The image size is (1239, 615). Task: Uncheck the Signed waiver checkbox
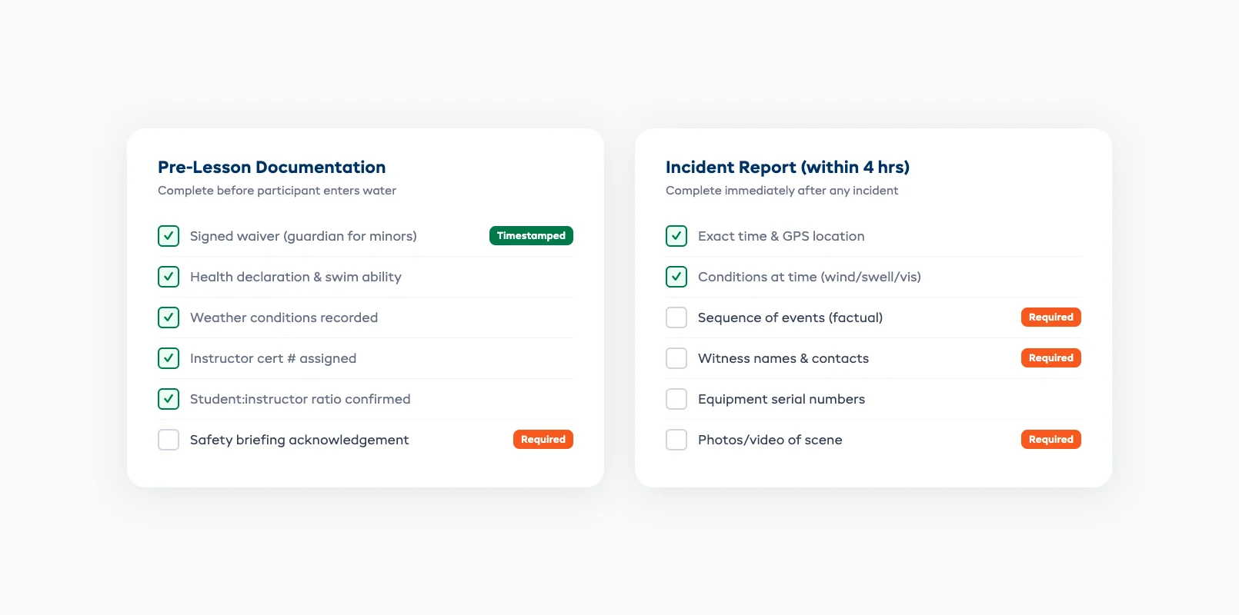point(169,235)
